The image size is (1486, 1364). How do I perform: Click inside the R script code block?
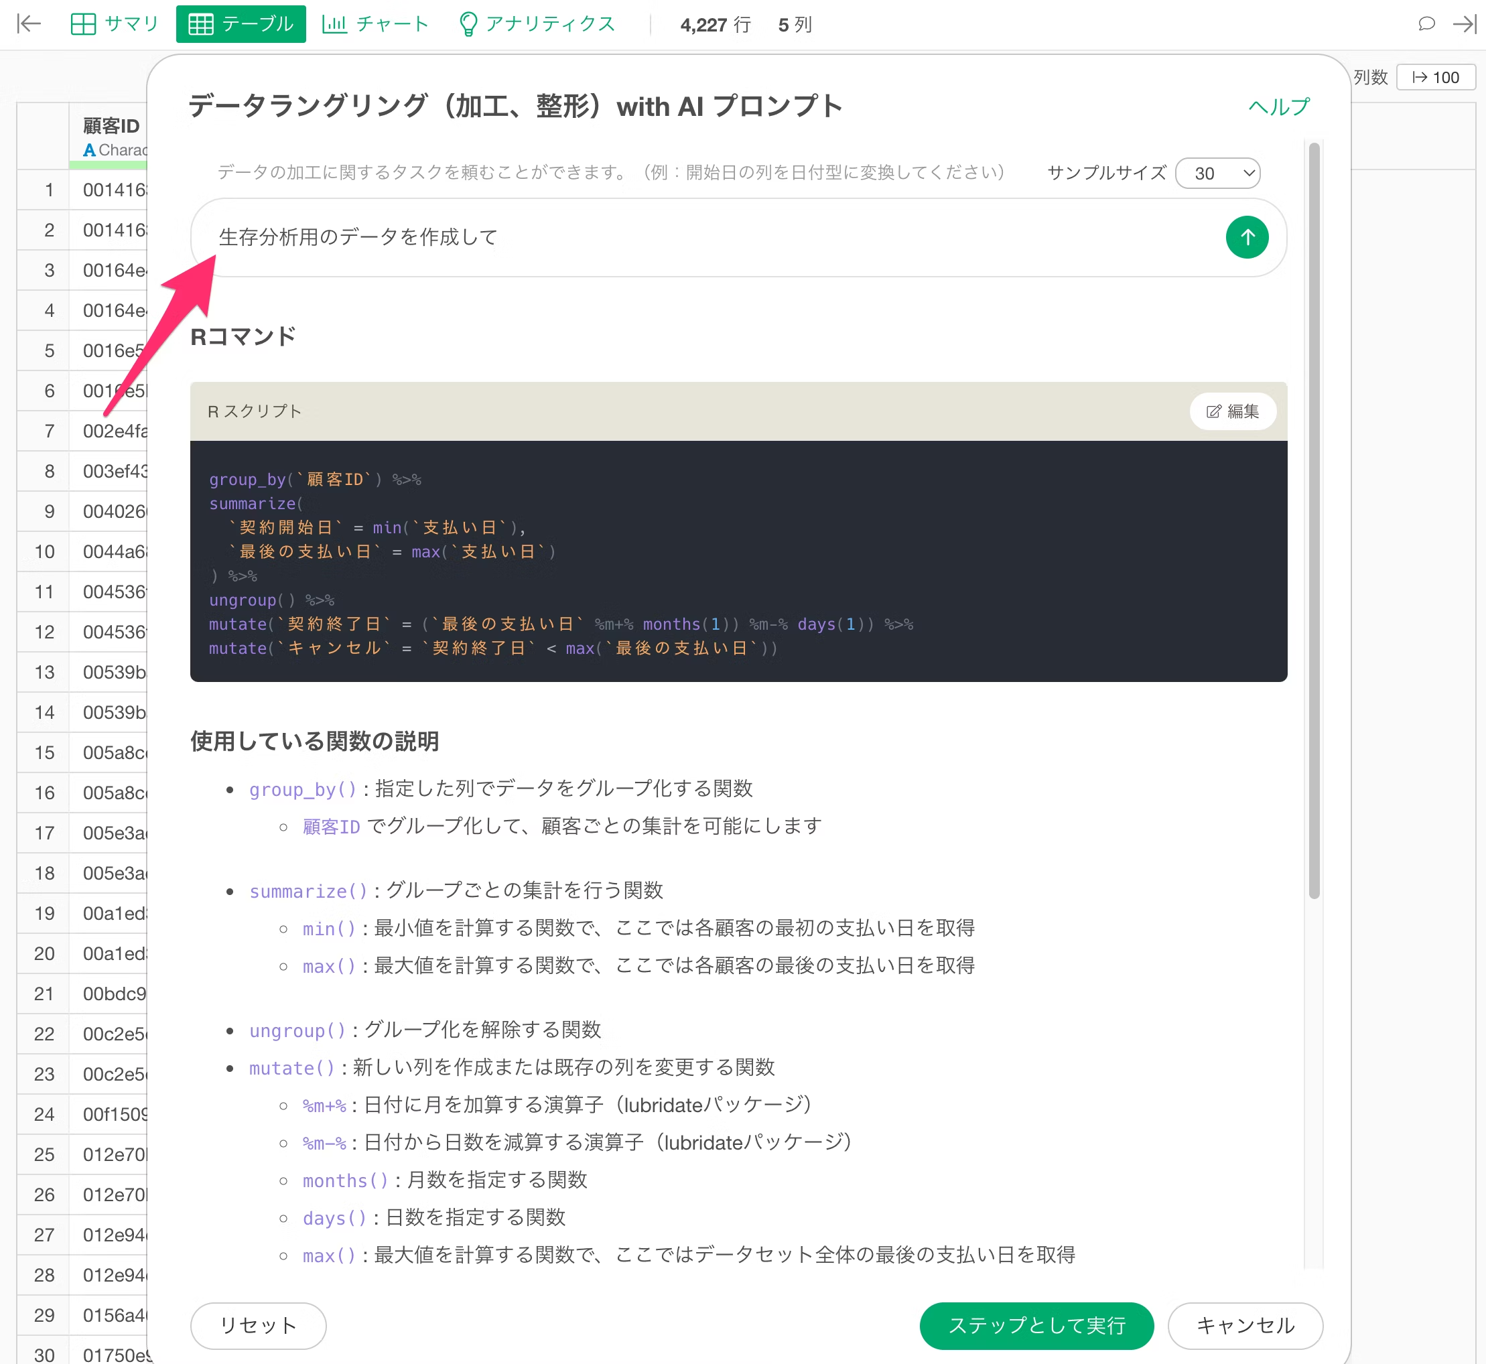click(x=738, y=561)
